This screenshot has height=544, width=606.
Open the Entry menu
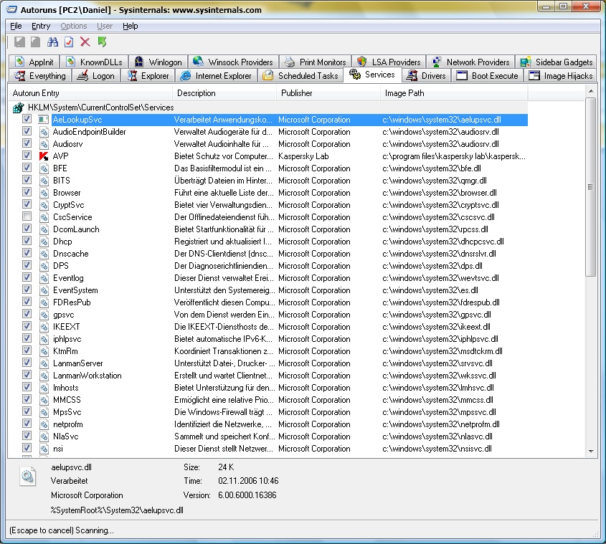[x=41, y=26]
